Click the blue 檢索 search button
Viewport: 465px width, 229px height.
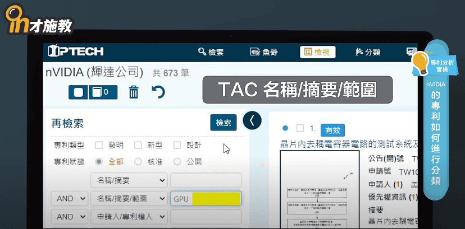point(223,123)
